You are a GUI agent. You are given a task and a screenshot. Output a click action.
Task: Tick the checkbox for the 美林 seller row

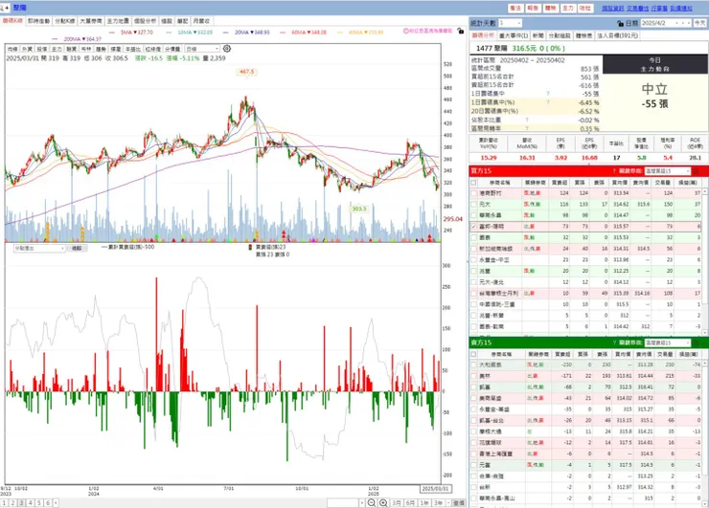[473, 376]
